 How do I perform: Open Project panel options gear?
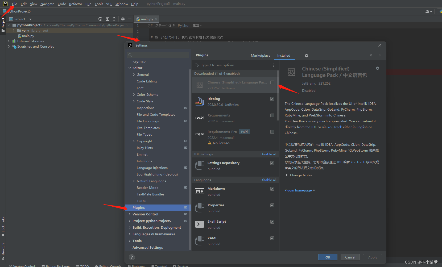tap(123, 19)
